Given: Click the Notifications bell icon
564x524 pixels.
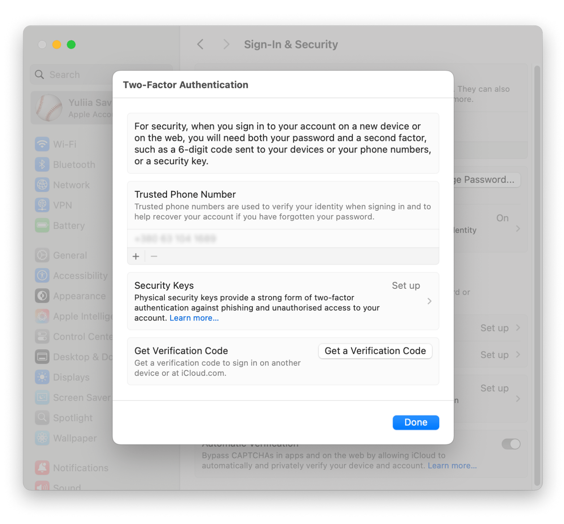Looking at the screenshot, I should tap(42, 468).
